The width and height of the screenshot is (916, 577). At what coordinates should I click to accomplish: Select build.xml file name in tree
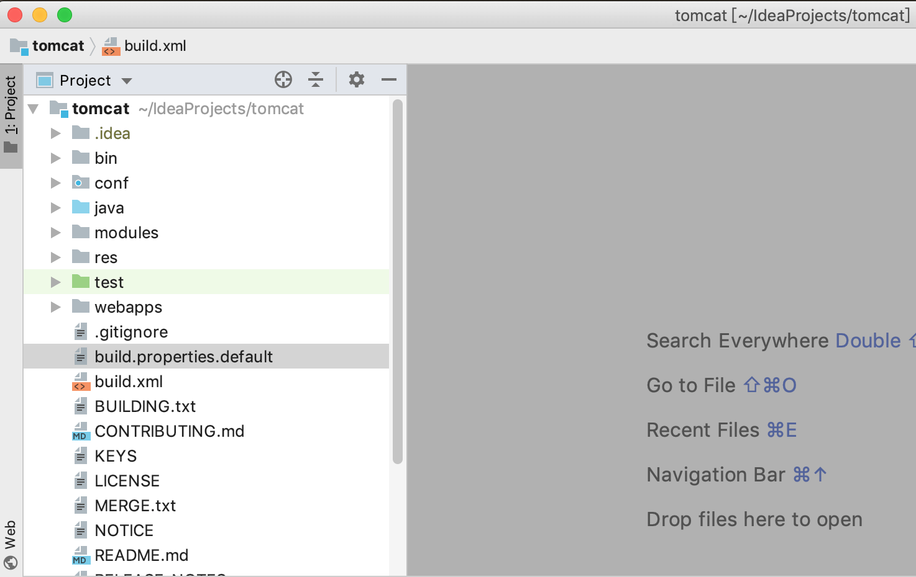[129, 382]
